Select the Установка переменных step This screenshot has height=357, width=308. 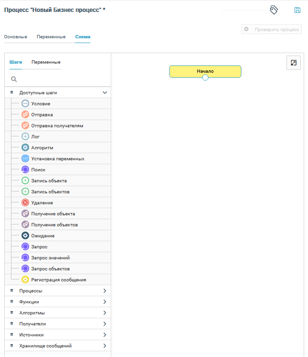pyautogui.click(x=57, y=158)
